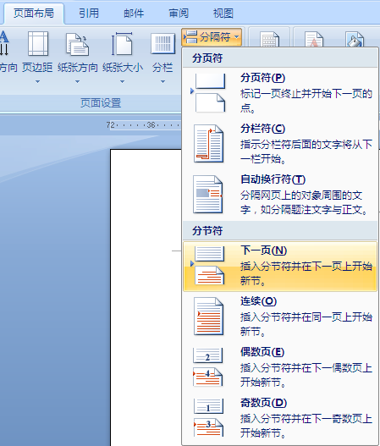Click the text direction icon at ribbon left
The image size is (380, 446).
(x=4, y=43)
